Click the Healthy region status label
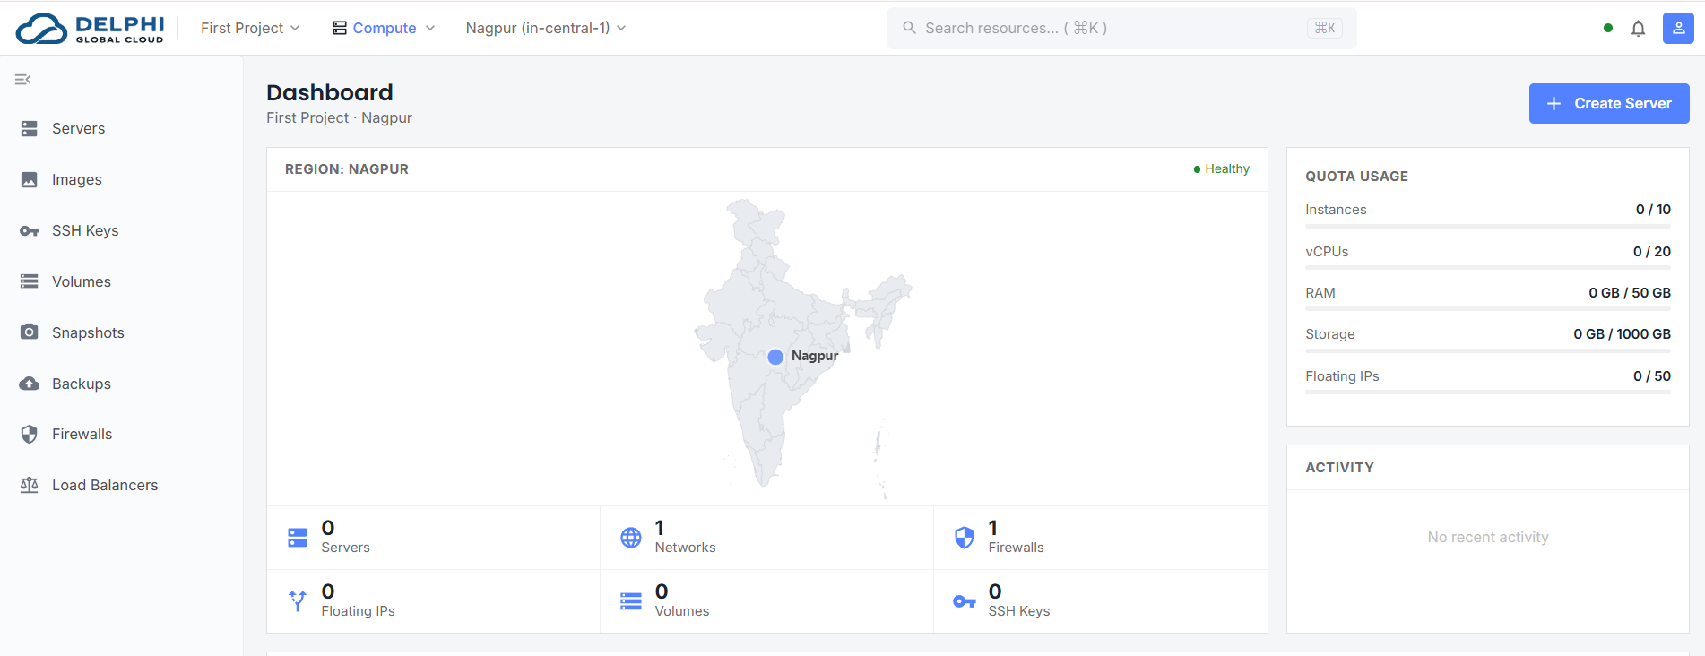The width and height of the screenshot is (1705, 656). coord(1221,169)
